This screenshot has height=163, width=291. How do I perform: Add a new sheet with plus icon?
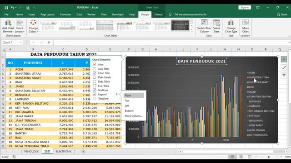[83, 152]
